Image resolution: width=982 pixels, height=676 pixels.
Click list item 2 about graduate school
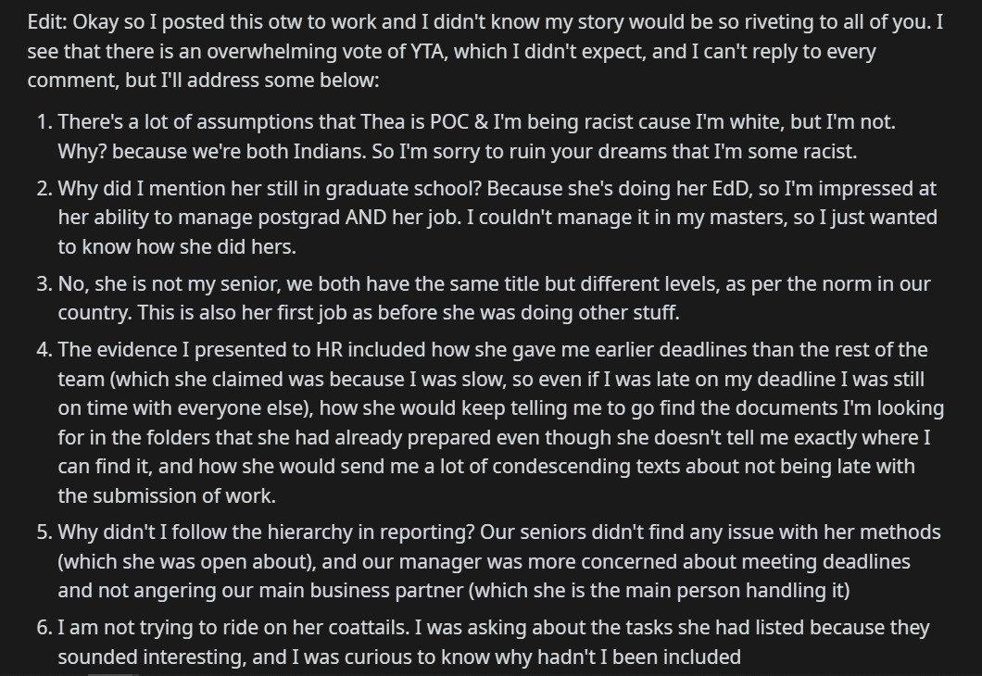click(x=486, y=218)
